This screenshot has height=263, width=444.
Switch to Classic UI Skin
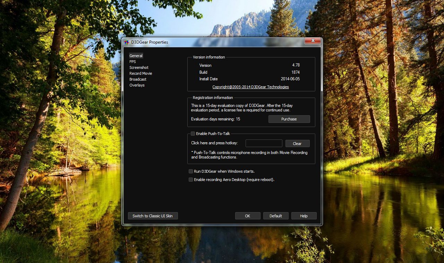click(x=153, y=216)
